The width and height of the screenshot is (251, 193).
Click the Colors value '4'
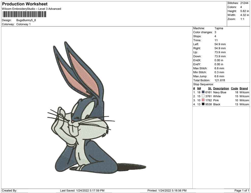(x=241, y=7)
